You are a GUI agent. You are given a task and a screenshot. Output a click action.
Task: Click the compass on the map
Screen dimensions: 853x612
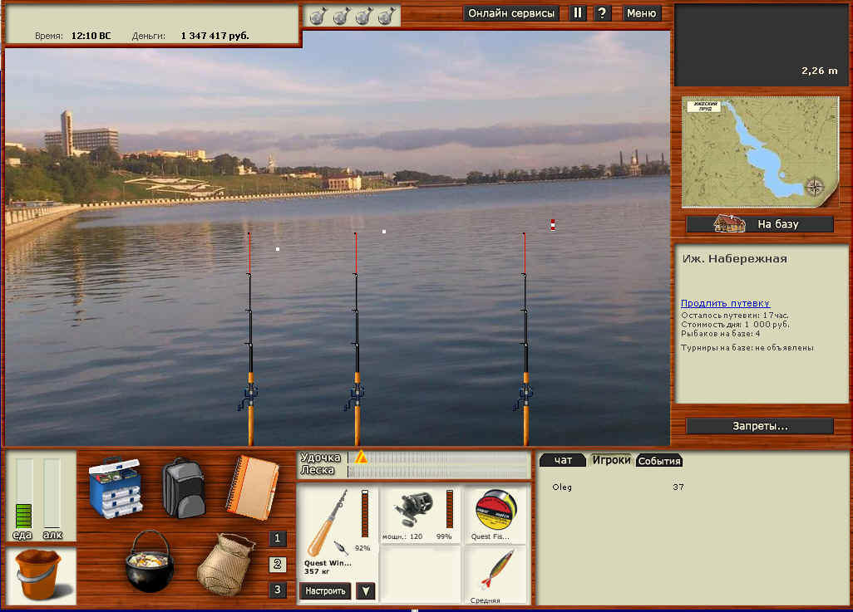point(815,187)
